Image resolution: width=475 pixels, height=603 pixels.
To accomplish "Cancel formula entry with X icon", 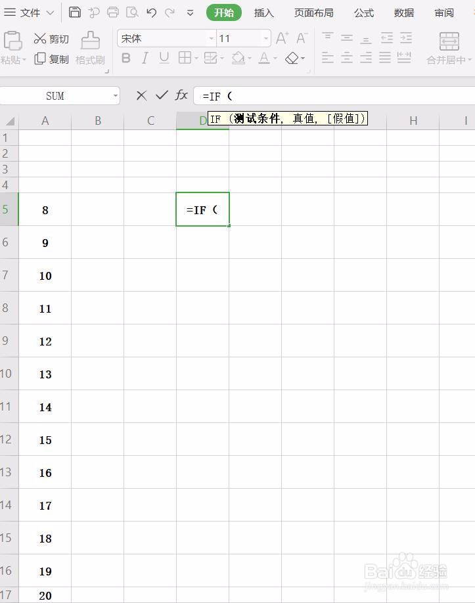I will click(141, 95).
